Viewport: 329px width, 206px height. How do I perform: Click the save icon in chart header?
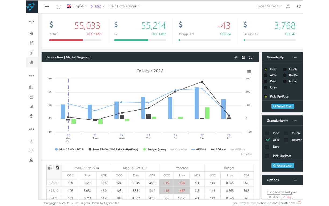point(243,57)
